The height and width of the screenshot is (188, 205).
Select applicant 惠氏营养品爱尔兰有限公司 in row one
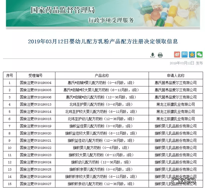[175, 83]
